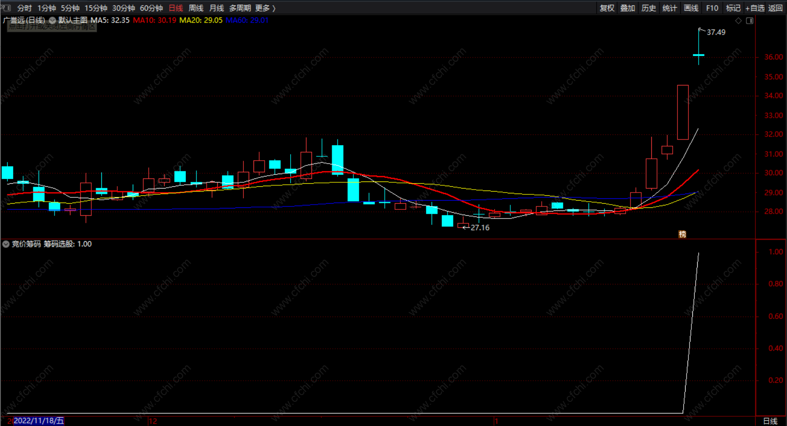Click the 返回 back button

775,8
